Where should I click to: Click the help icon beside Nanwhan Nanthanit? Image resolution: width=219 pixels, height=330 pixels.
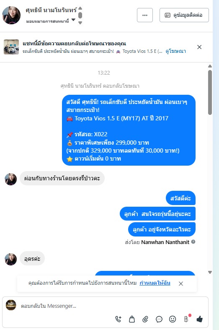point(193,242)
